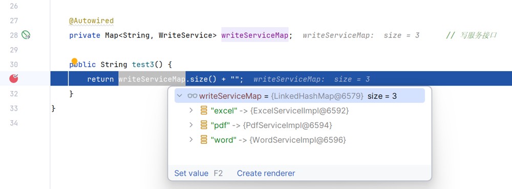Click the entry icon next to "word"
Viewport: 512px width, 189px height.
[x=204, y=140]
